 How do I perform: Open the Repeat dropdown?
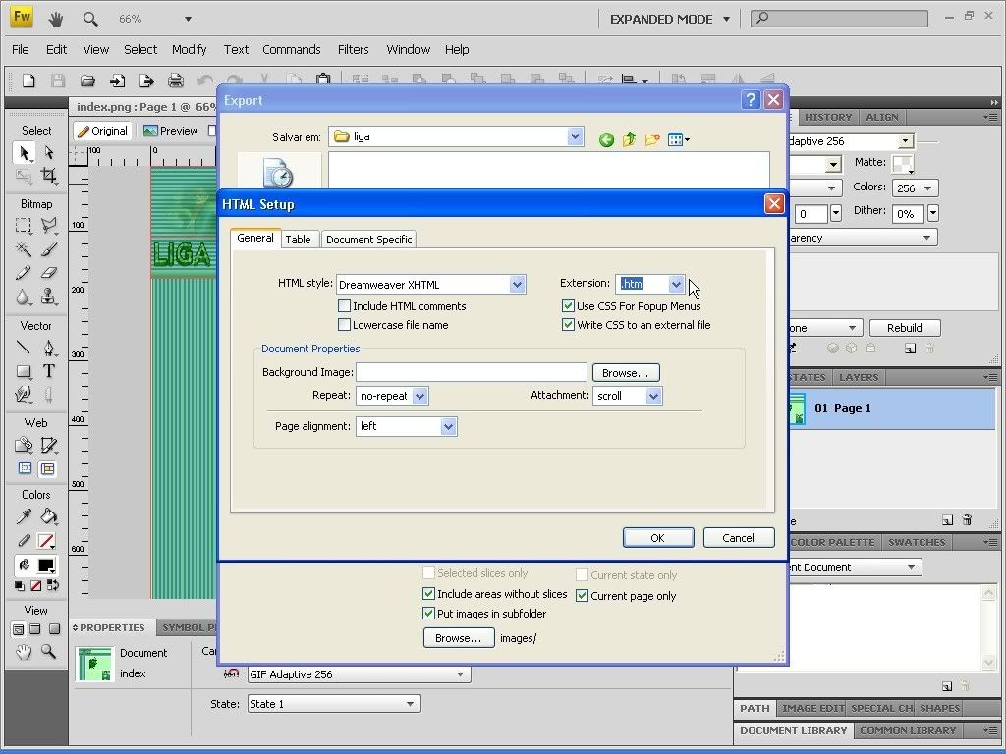pyautogui.click(x=420, y=397)
